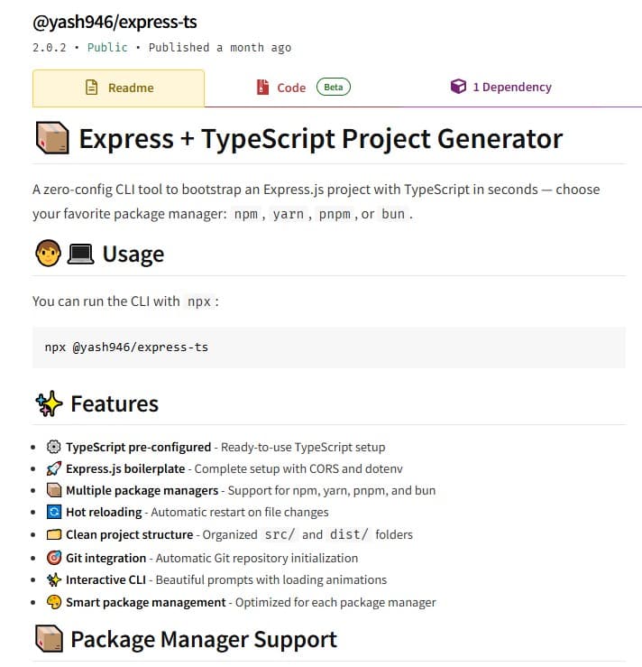
Task: Click the sparkles icon beside Features heading
Action: (x=48, y=403)
